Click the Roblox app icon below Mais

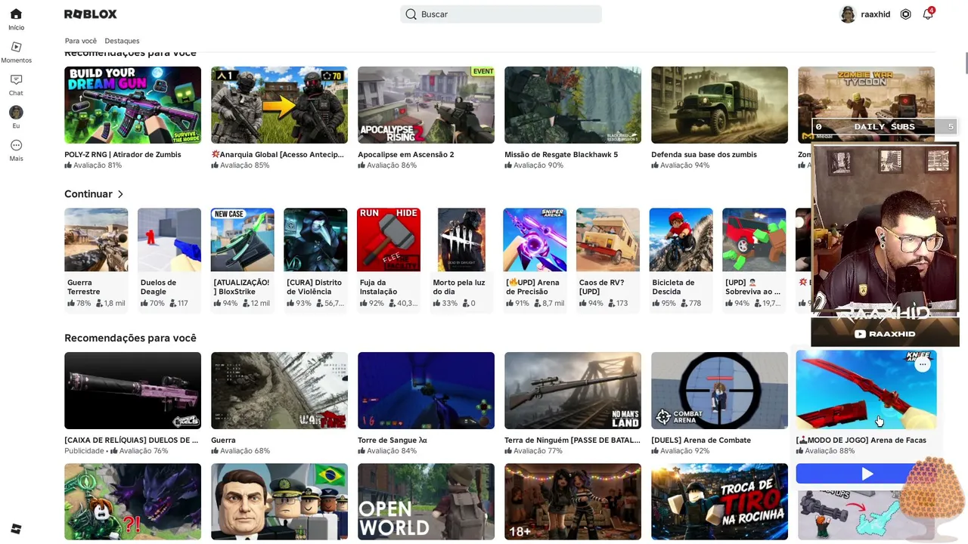tap(16, 529)
